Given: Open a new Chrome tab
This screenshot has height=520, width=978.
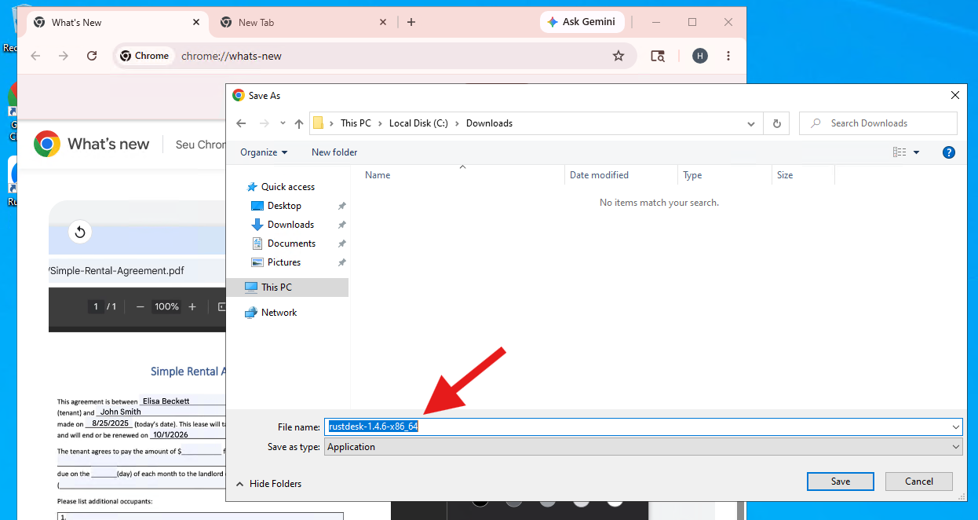Looking at the screenshot, I should pos(411,22).
